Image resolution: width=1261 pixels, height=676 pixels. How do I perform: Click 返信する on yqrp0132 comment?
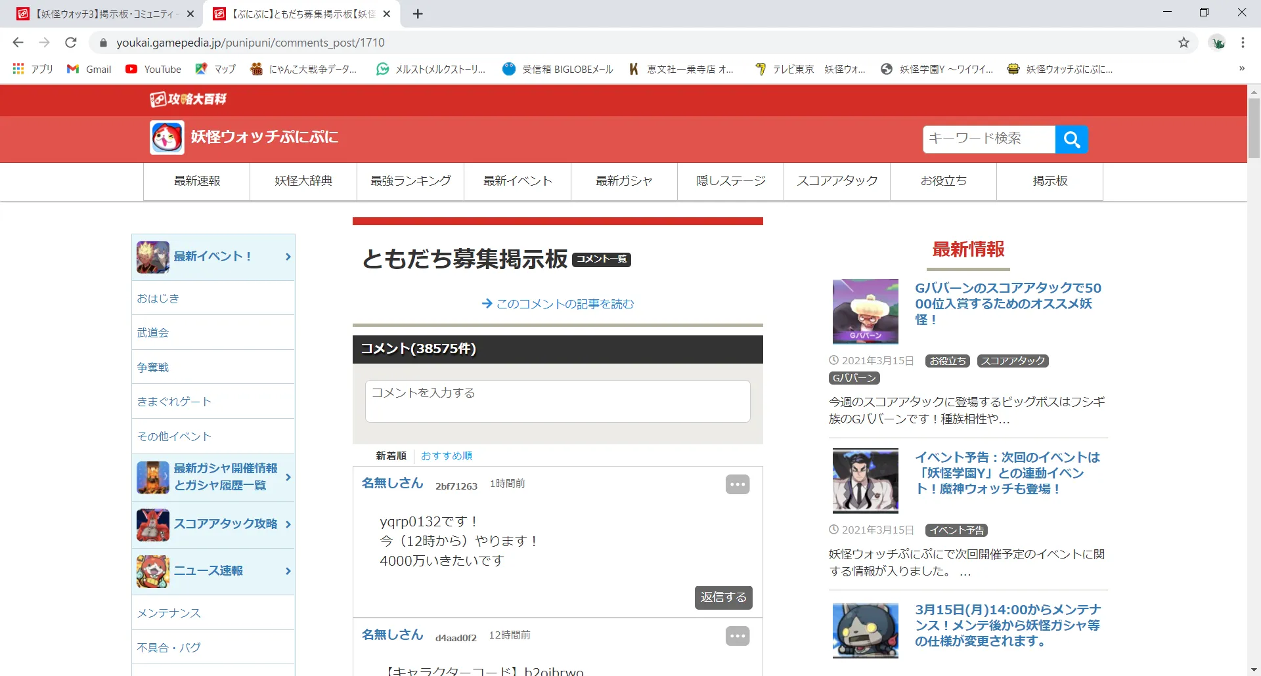click(724, 597)
